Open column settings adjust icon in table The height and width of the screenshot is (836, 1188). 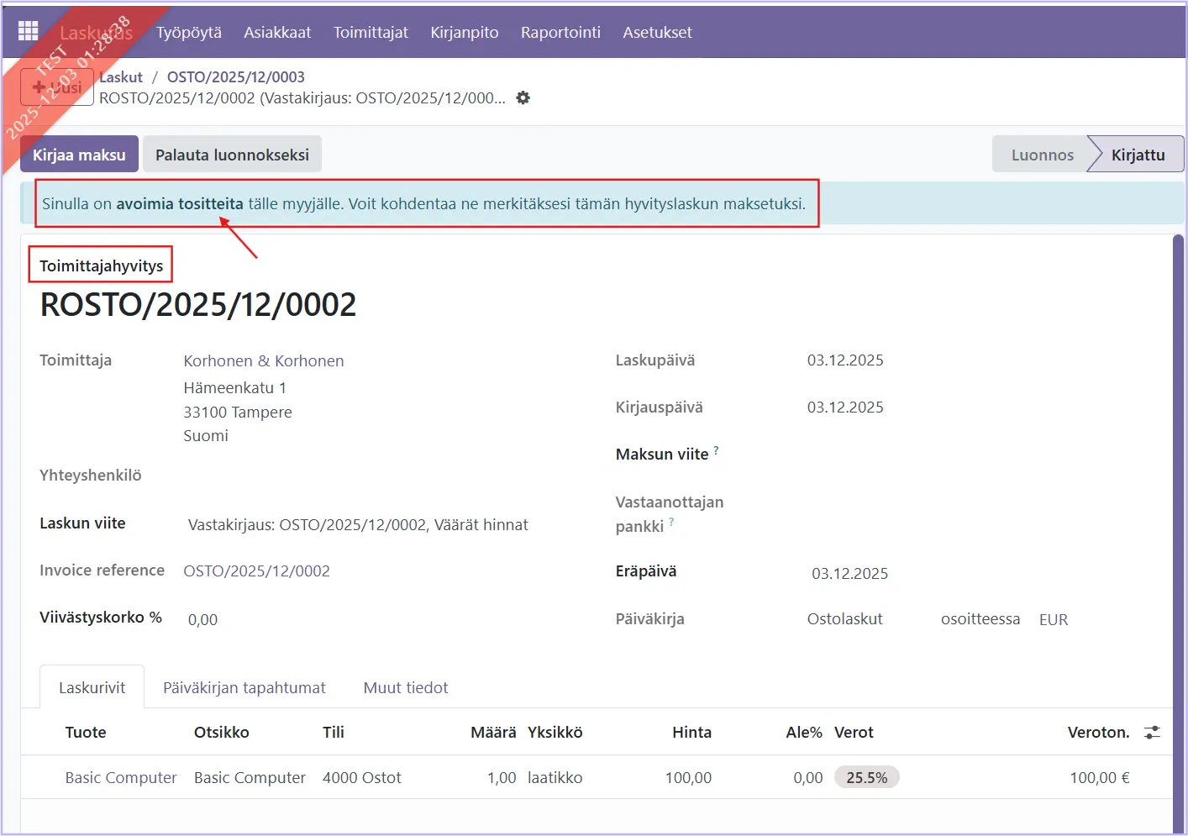[1152, 733]
